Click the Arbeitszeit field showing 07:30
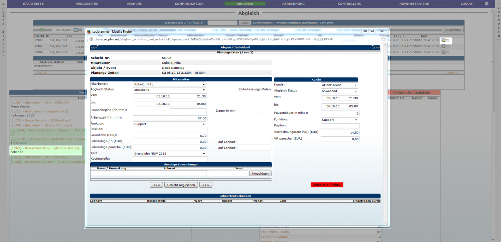The image size is (501, 242). click(x=170, y=118)
